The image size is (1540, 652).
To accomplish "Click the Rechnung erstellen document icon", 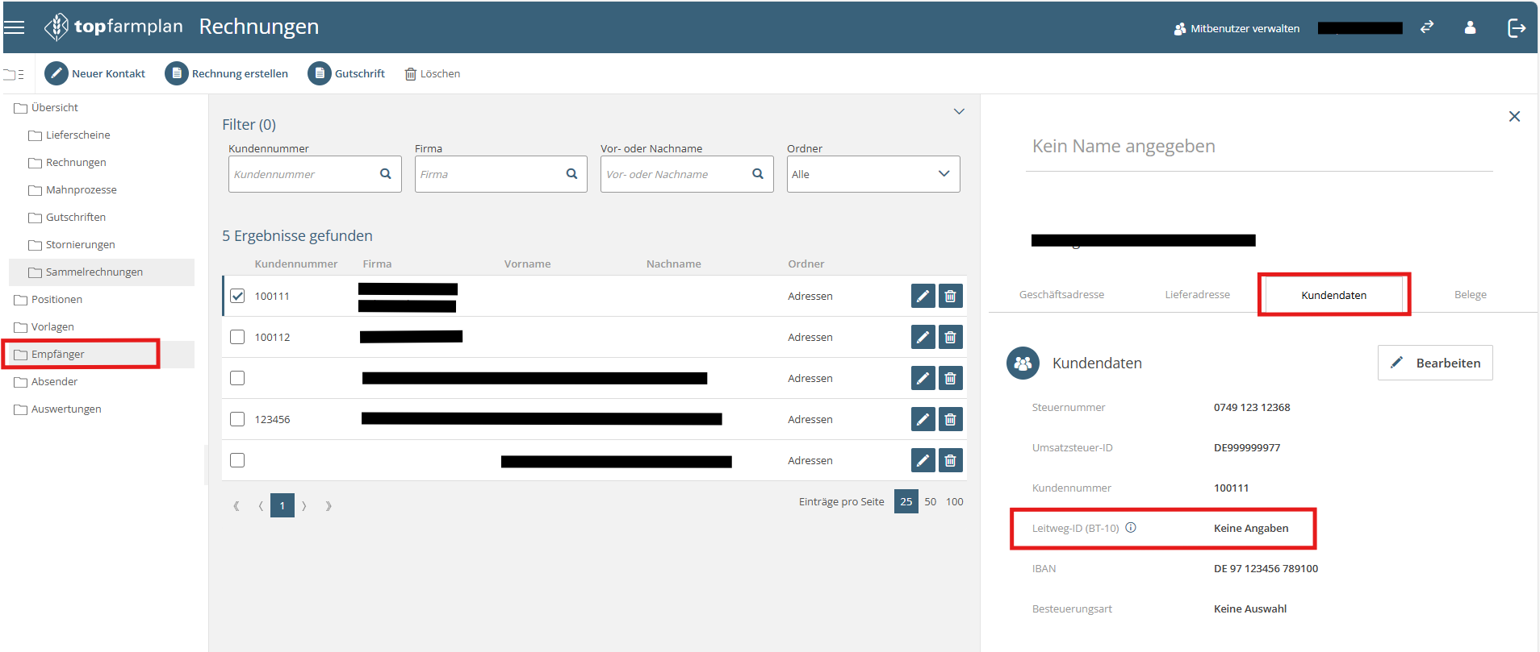I will coord(176,73).
